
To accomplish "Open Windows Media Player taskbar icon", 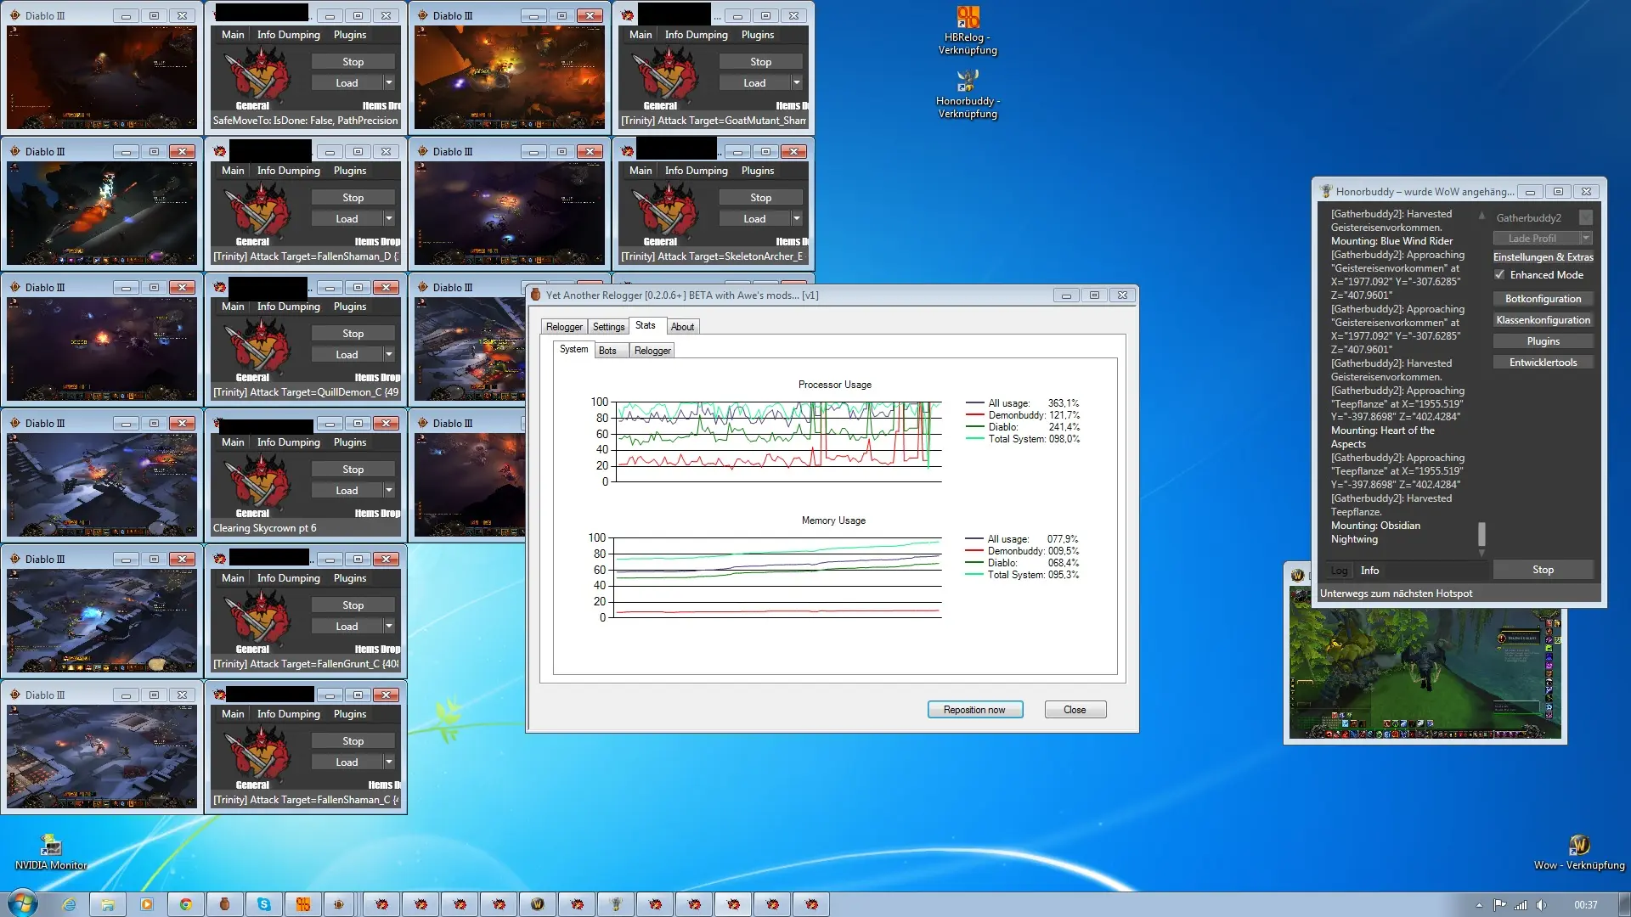I will [147, 904].
